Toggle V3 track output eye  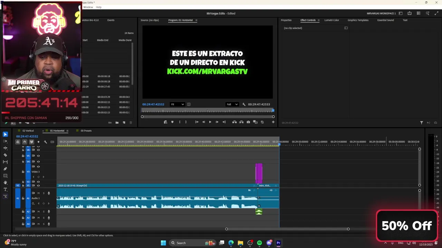pyautogui.click(x=38, y=167)
